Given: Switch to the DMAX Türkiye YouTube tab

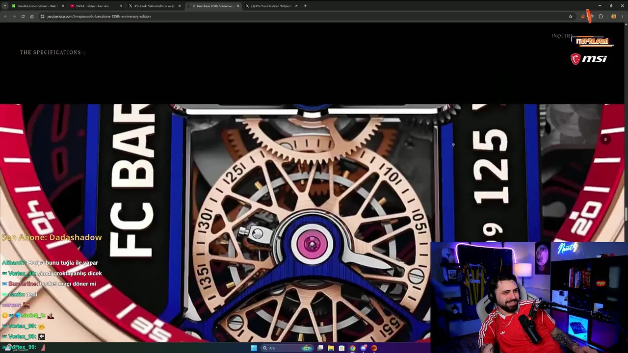Looking at the screenshot, I should pos(96,6).
